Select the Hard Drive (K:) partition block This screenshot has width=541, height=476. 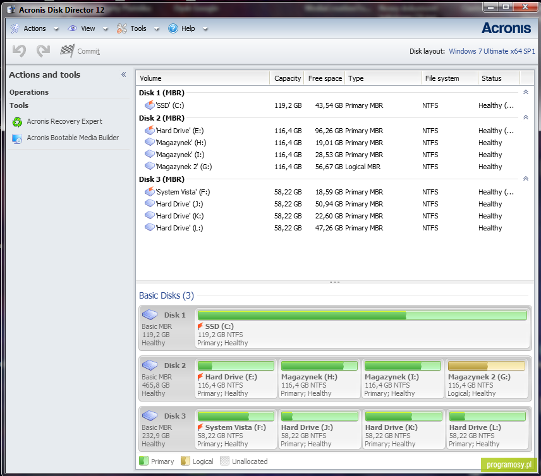(x=403, y=429)
